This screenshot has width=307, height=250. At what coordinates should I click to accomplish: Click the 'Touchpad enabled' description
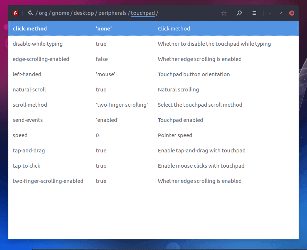coord(180,120)
